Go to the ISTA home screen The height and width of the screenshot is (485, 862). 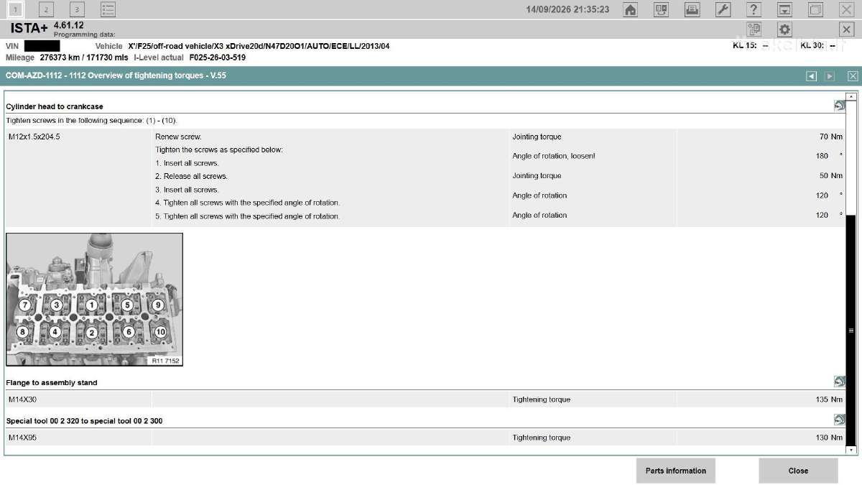pos(630,9)
